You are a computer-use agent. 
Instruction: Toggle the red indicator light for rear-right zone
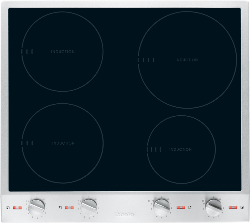click(x=181, y=207)
